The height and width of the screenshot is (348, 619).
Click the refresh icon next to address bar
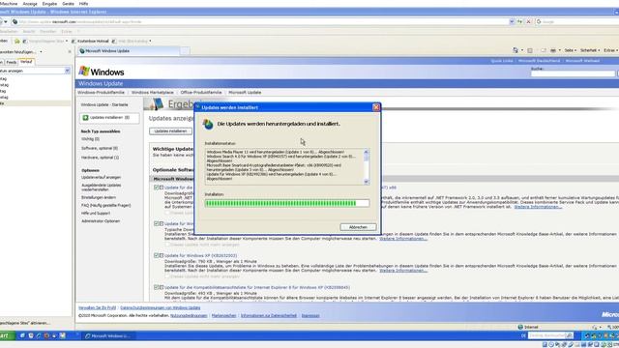[x=520, y=21]
